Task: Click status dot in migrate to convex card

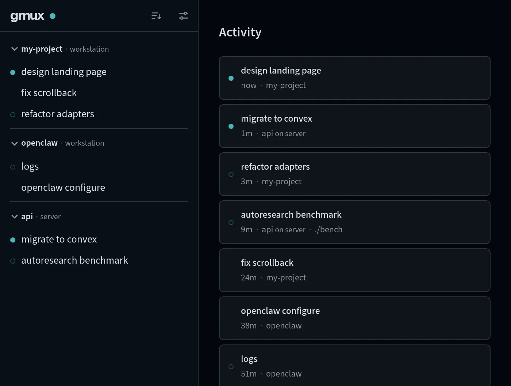Action: (231, 126)
